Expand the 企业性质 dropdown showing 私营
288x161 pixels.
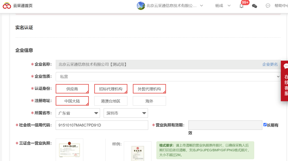(x=168, y=77)
